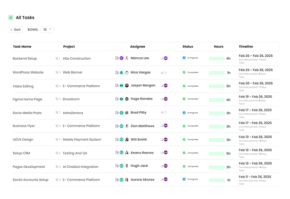Click the All Tasks list icon

[x=10, y=18]
